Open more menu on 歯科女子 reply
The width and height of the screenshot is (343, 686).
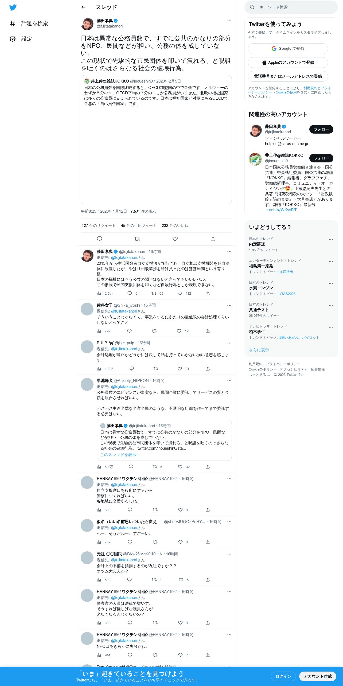tap(229, 305)
